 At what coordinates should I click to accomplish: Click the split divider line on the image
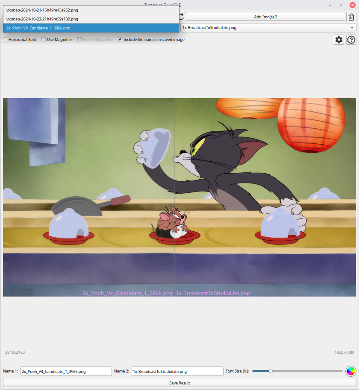point(174,197)
